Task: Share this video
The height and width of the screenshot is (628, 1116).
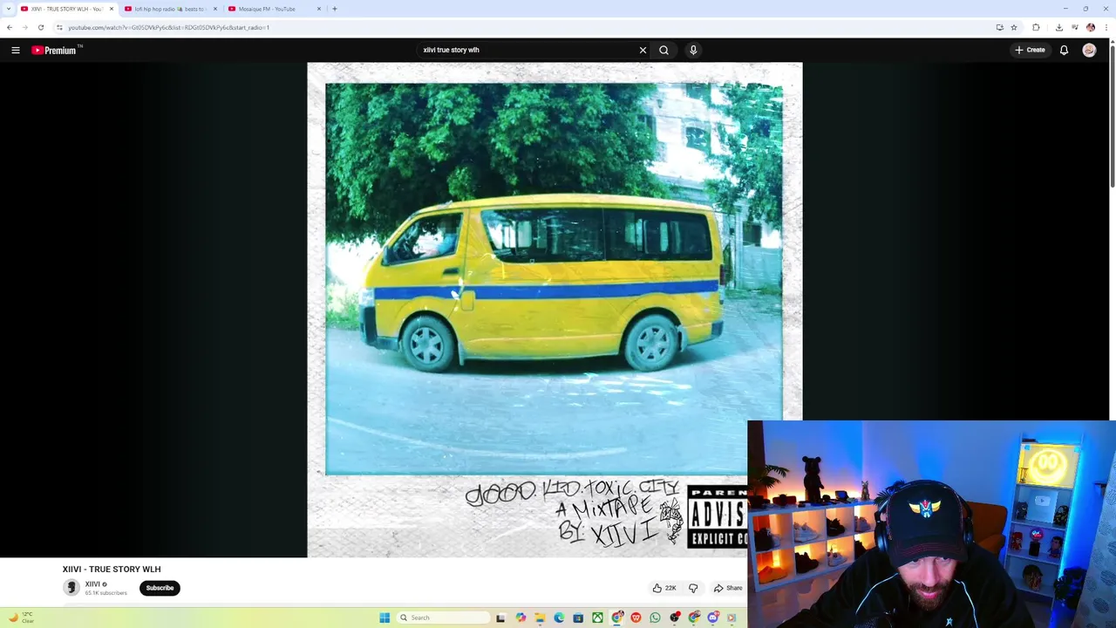Action: 728,588
